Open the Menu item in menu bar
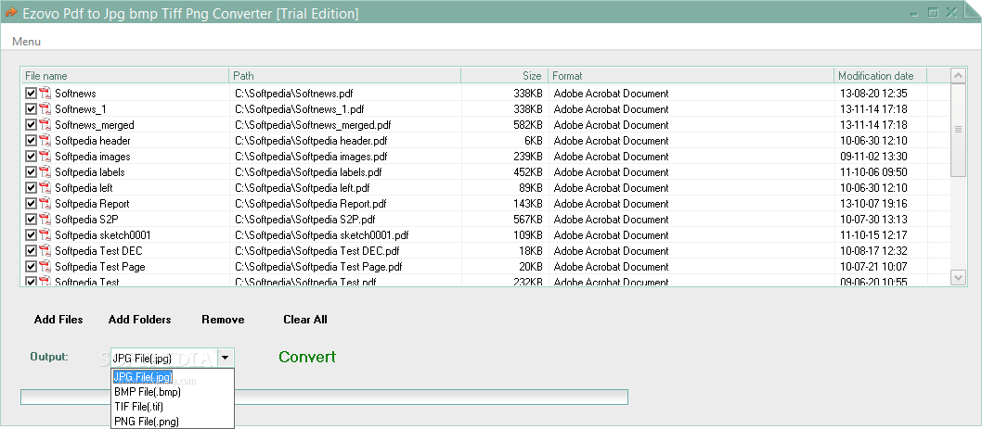The width and height of the screenshot is (982, 429). pos(26,42)
